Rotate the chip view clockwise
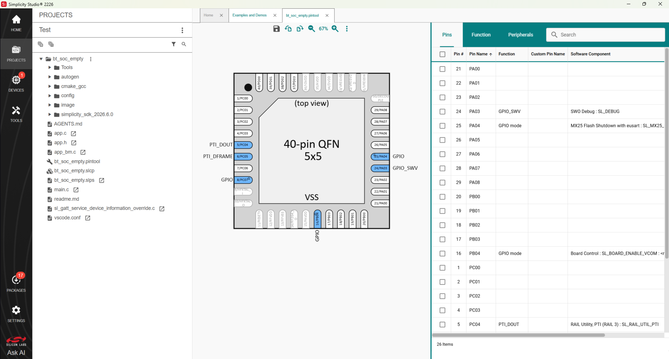 coord(300,29)
